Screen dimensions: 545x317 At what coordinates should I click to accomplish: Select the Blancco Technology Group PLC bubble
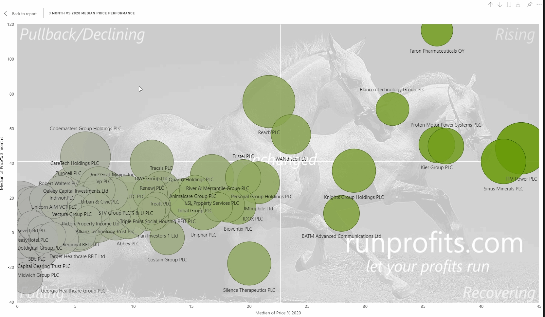point(392,109)
